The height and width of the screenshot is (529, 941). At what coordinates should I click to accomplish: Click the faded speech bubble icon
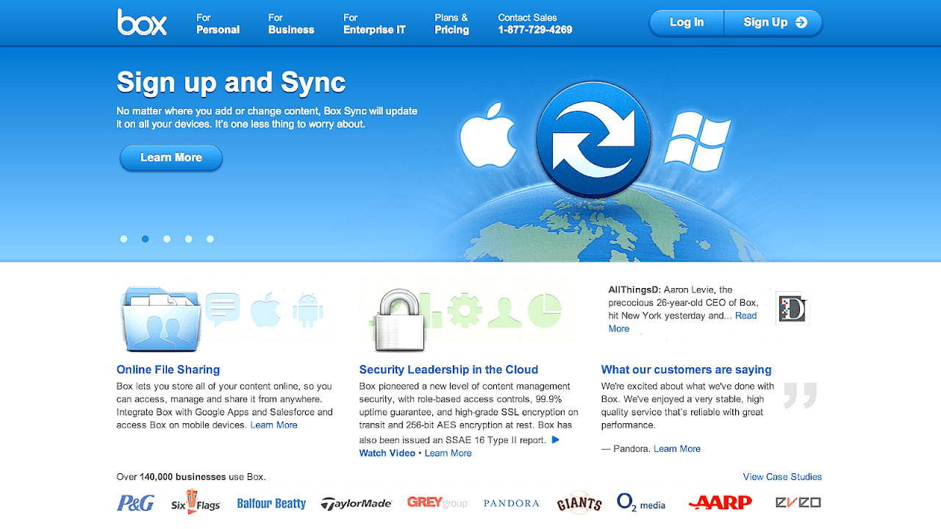pyautogui.click(x=223, y=309)
